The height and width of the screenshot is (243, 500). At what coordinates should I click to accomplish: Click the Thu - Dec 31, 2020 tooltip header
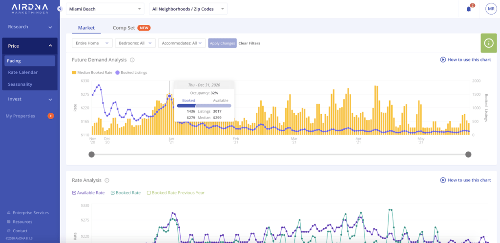[204, 85]
